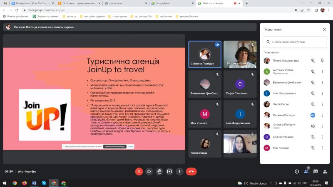Raise hand using the hand icon
This screenshot has width=333, height=187.
tap(159, 172)
